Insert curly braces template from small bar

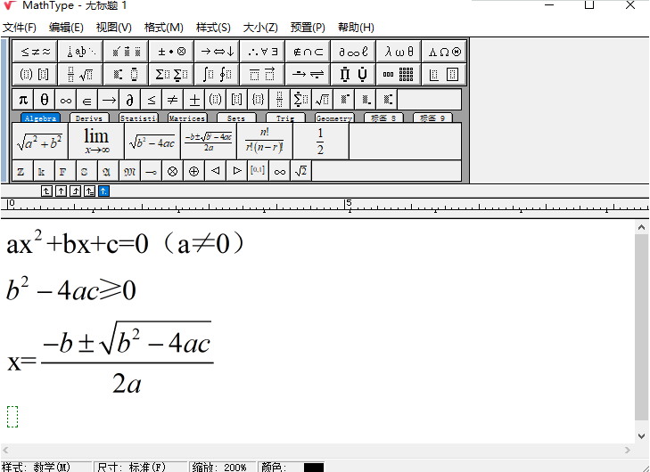259,100
